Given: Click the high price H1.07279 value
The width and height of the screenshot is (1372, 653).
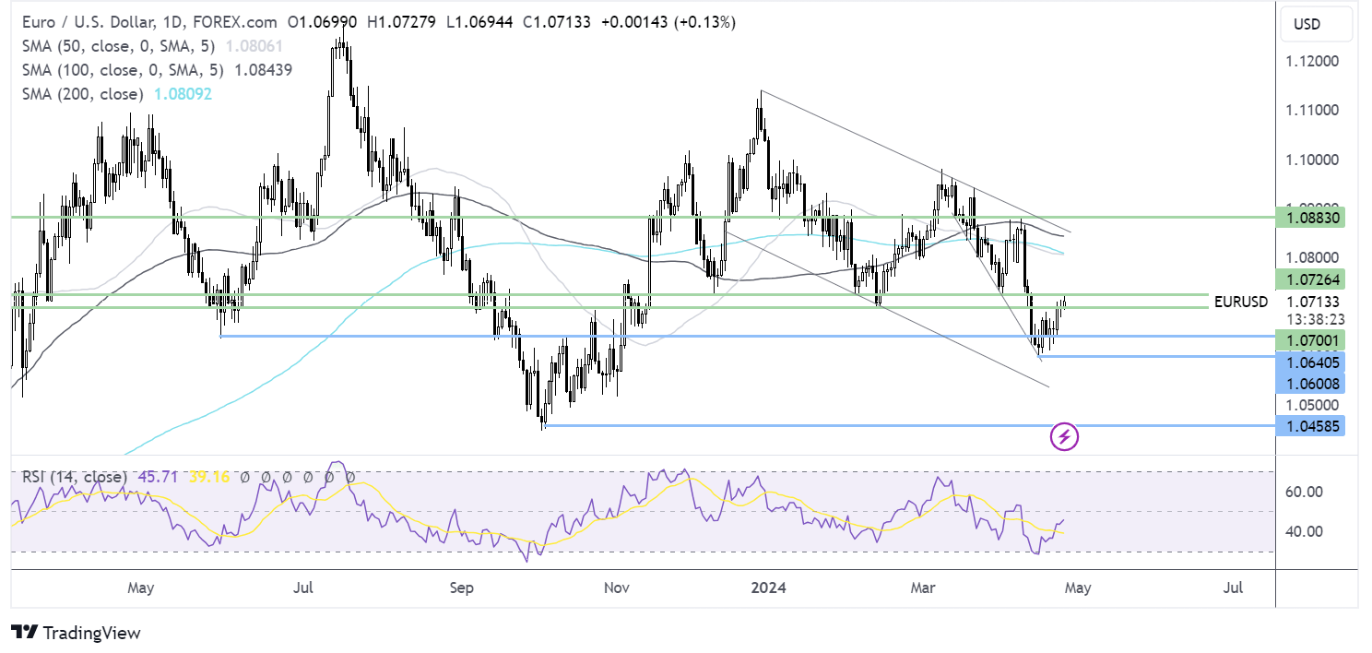Looking at the screenshot, I should tap(402, 22).
